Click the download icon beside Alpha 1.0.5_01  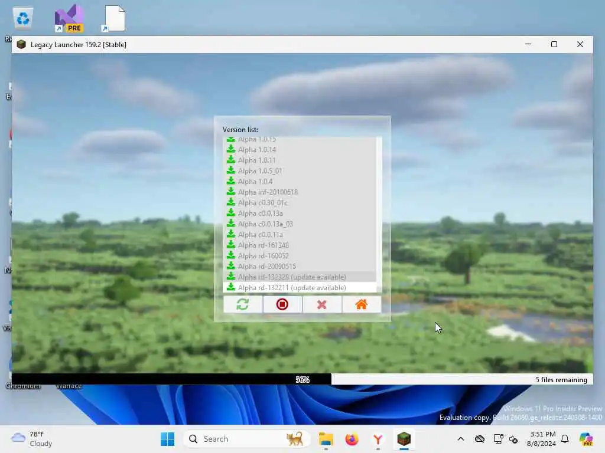[231, 170]
